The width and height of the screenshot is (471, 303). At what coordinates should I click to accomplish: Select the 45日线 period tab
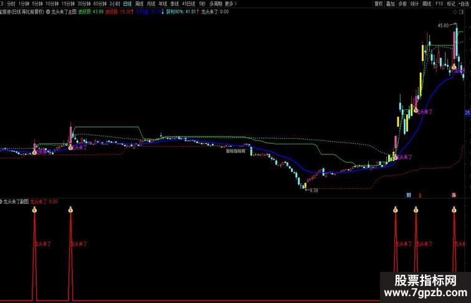(x=189, y=4)
